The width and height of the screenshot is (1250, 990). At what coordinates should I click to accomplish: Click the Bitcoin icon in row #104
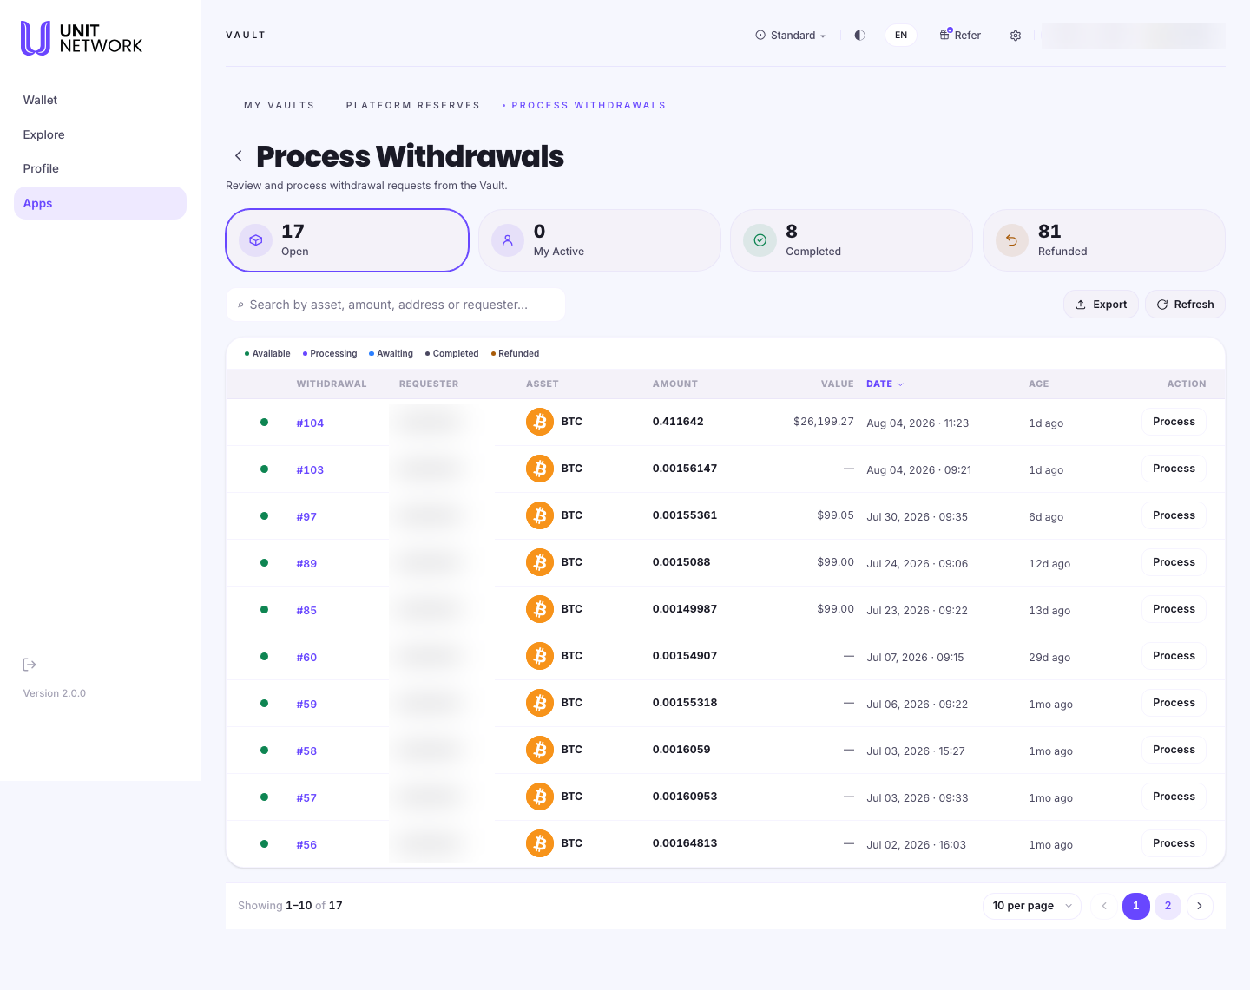click(x=540, y=422)
